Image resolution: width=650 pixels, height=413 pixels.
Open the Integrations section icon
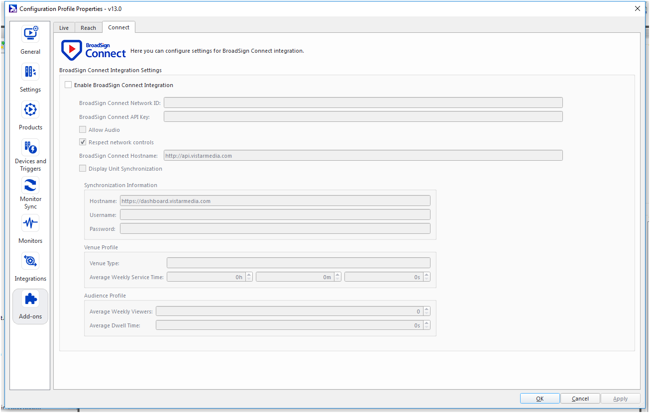[x=30, y=261]
